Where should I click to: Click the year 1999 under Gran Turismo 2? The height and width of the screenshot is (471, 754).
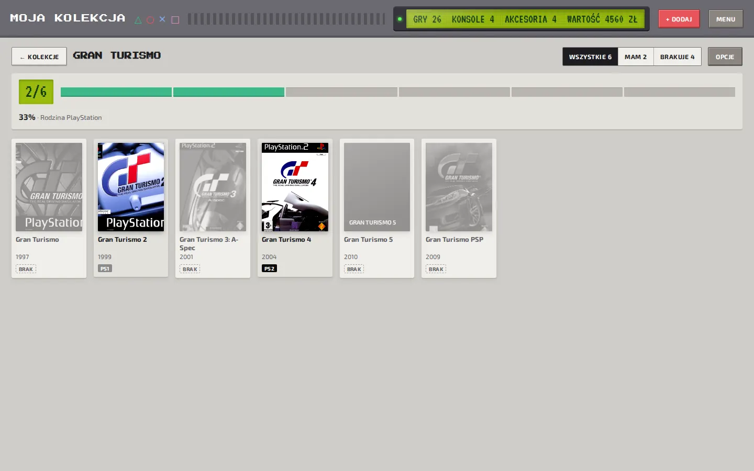105,257
